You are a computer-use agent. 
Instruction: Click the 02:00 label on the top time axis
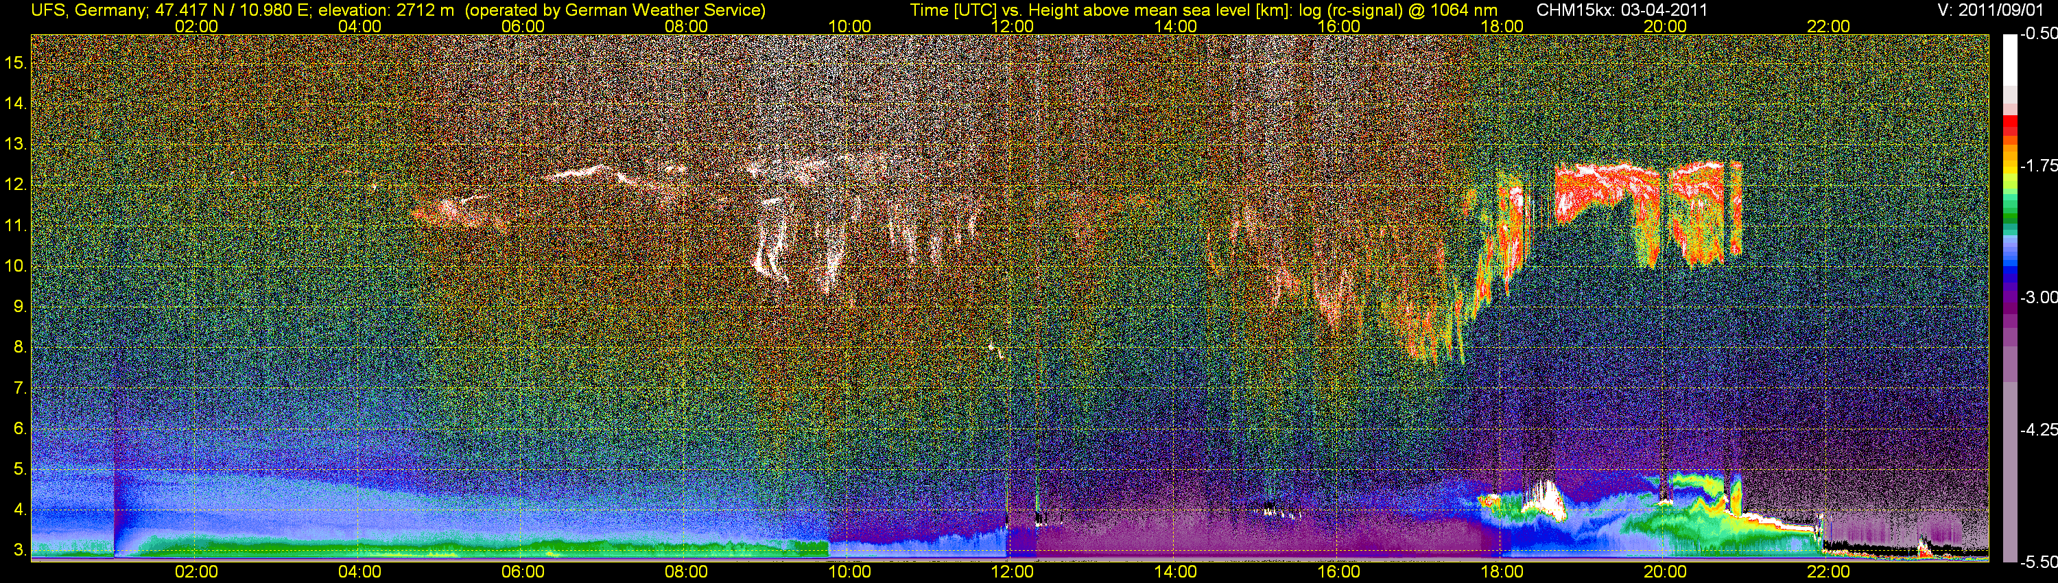click(196, 26)
